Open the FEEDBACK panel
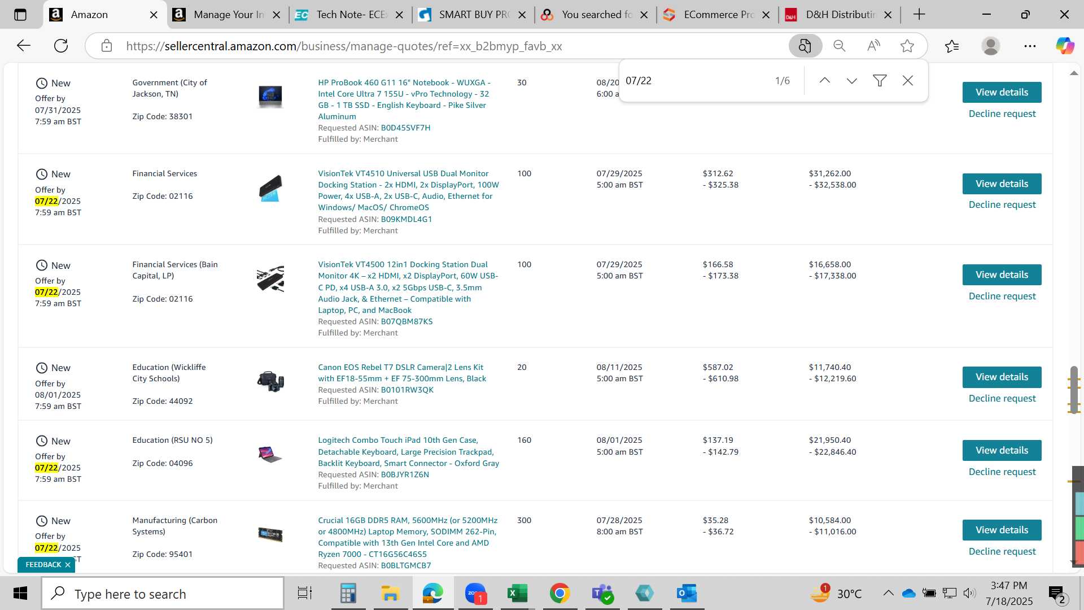Screen dimensions: 1084x610 click(x=43, y=565)
